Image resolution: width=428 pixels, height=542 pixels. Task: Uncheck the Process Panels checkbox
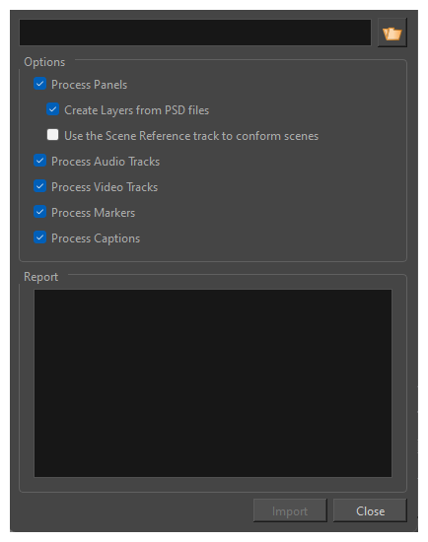[x=39, y=84]
